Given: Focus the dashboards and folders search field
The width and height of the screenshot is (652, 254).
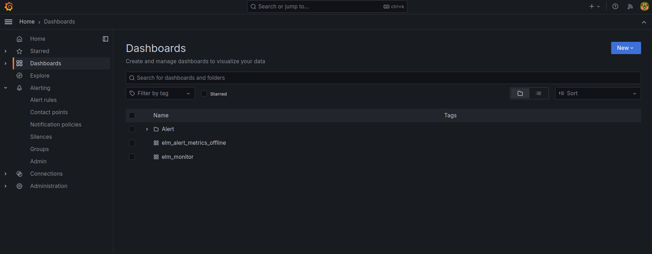Looking at the screenshot, I should pos(383,78).
